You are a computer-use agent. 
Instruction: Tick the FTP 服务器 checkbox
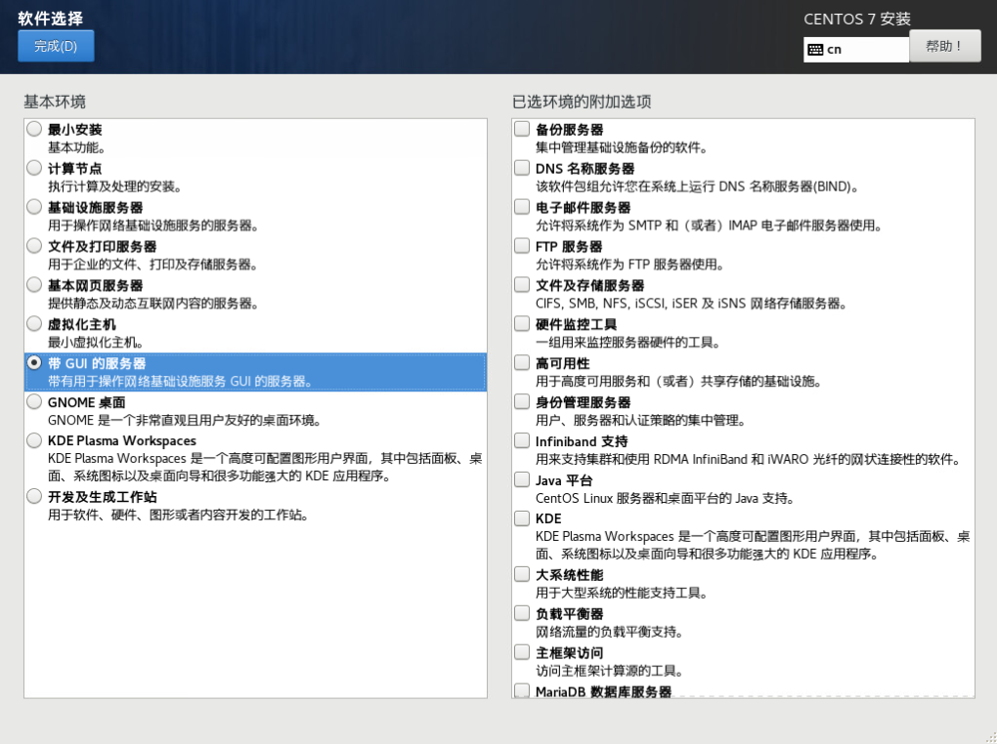point(522,246)
